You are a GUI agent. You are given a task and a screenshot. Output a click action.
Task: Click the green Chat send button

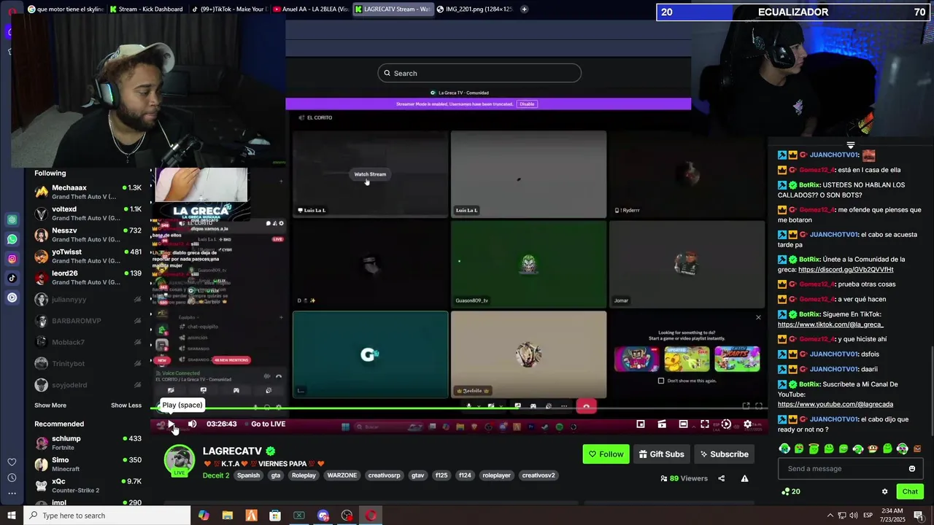(x=910, y=491)
